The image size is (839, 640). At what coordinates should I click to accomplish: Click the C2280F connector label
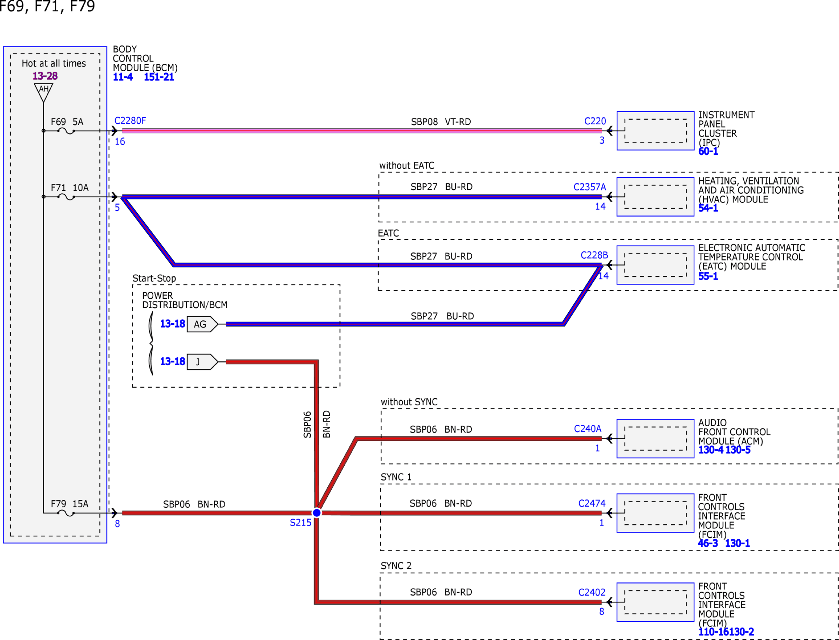[x=130, y=121]
